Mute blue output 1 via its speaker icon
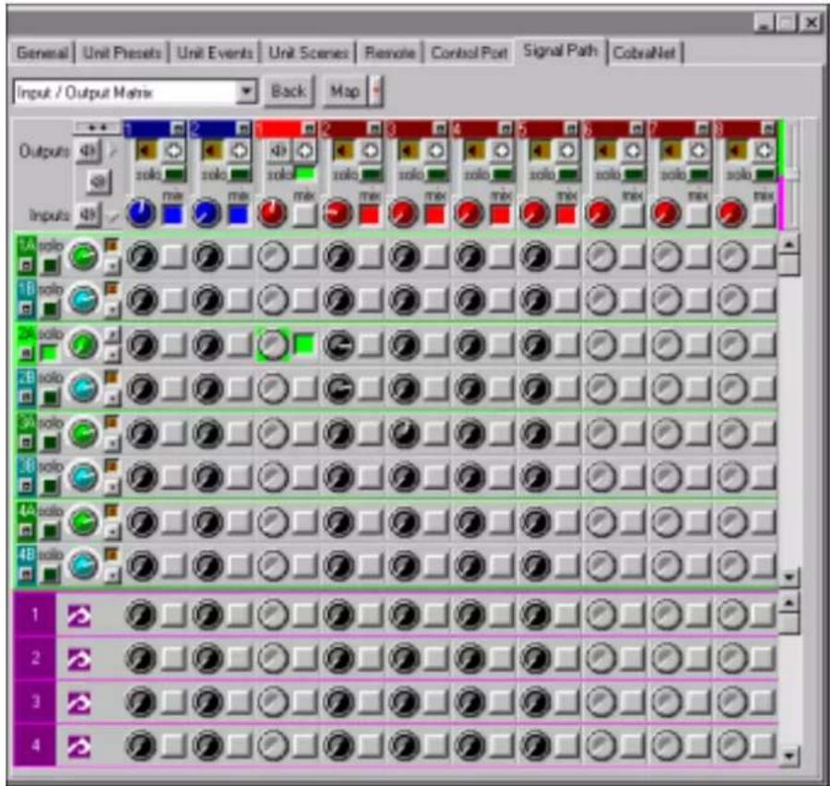This screenshot has width=830, height=786. (146, 151)
